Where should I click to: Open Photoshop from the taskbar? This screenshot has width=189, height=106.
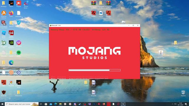(x=94, y=104)
